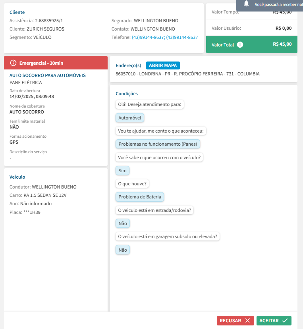
Task: Click the alert icon in Emergencial banner
Action: 13,63
